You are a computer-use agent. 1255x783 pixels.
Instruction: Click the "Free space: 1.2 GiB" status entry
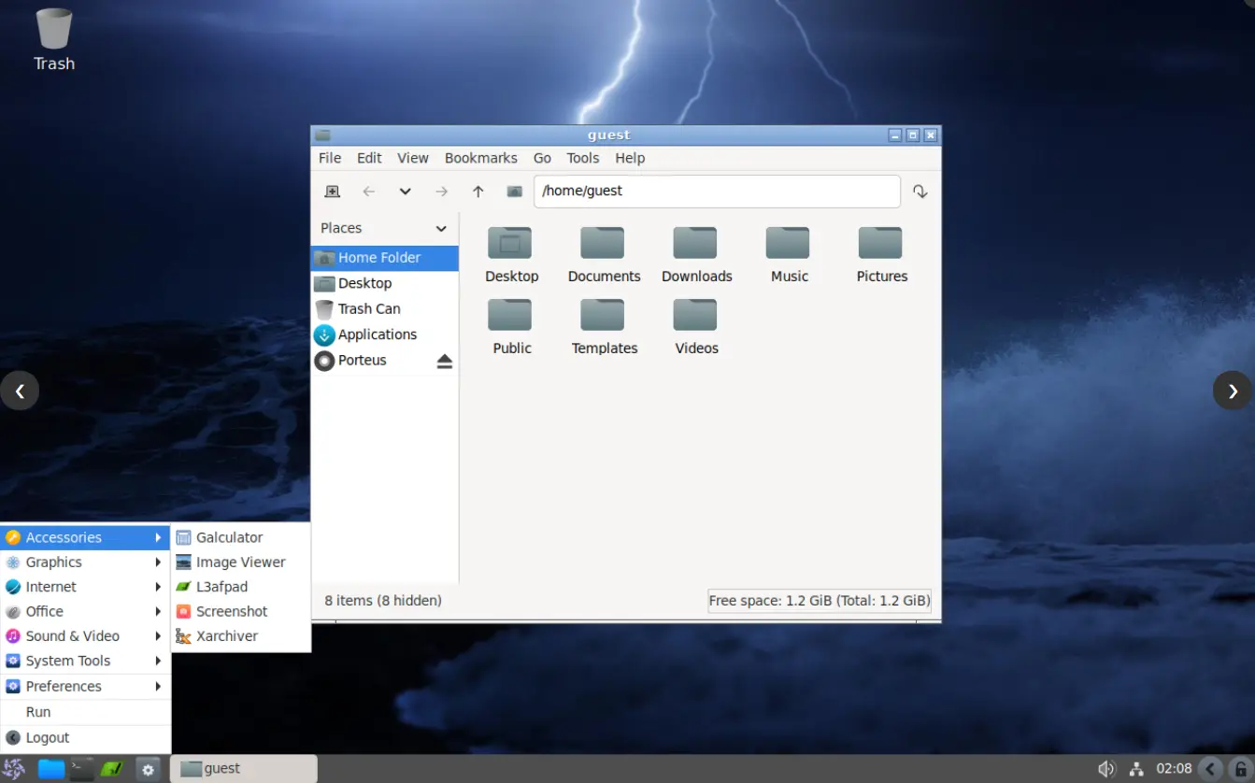click(x=820, y=601)
